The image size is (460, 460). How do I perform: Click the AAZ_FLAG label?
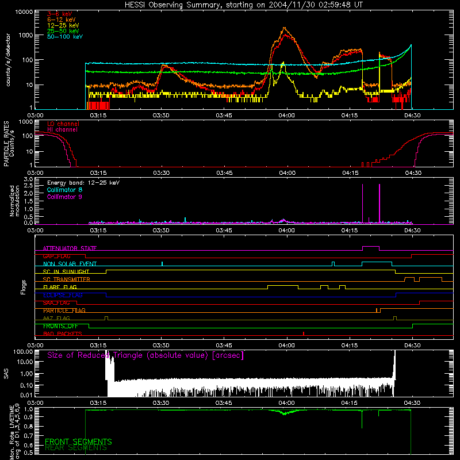point(56,318)
